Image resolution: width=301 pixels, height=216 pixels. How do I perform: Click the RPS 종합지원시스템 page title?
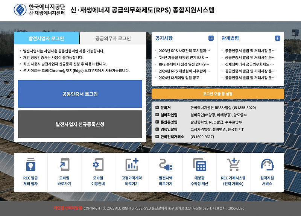142,10
